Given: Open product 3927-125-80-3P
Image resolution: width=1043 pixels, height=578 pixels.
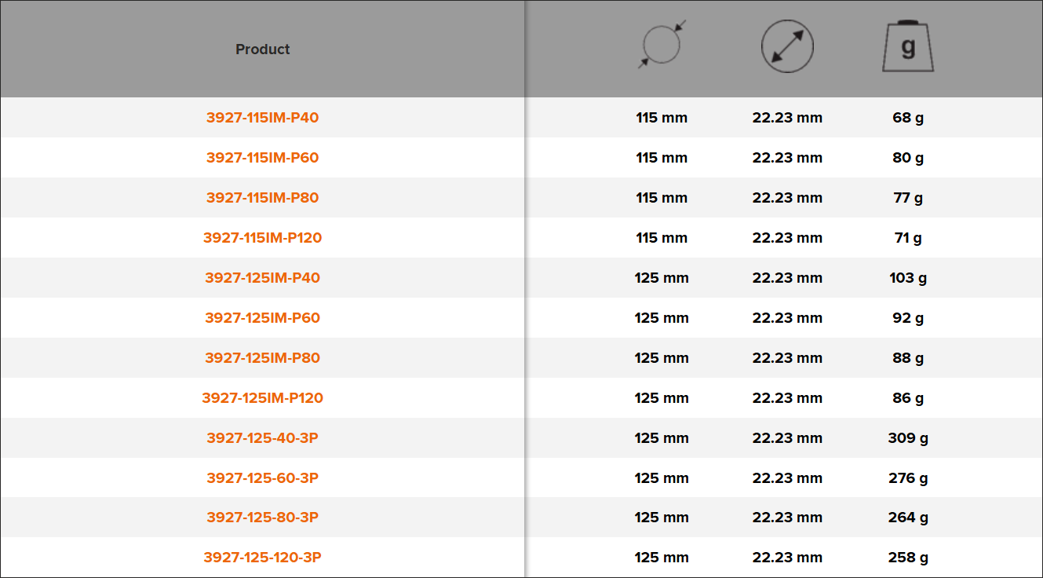Looking at the screenshot, I should 263,518.
